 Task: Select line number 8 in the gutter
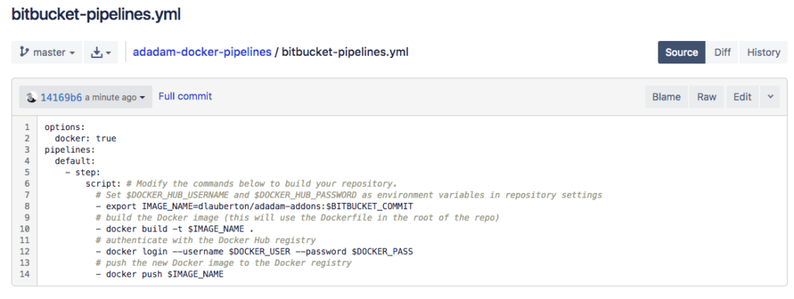point(27,206)
